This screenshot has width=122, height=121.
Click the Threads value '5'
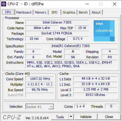pyautogui.click(x=111, y=106)
